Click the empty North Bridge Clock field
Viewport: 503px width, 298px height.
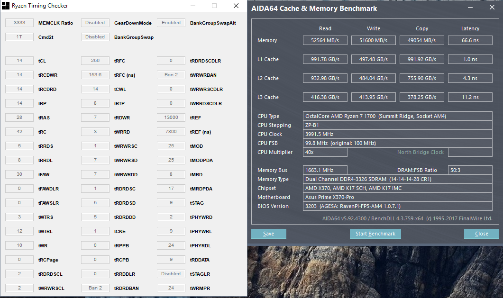point(470,152)
